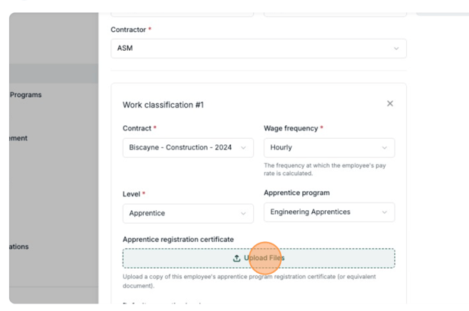
Task: Expand the Hourly wage frequency dropdown
Action: pos(322,148)
